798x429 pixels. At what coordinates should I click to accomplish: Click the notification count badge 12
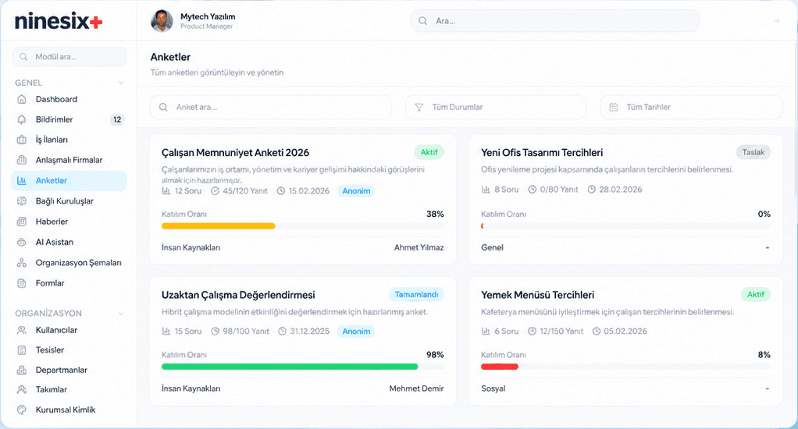pyautogui.click(x=117, y=119)
